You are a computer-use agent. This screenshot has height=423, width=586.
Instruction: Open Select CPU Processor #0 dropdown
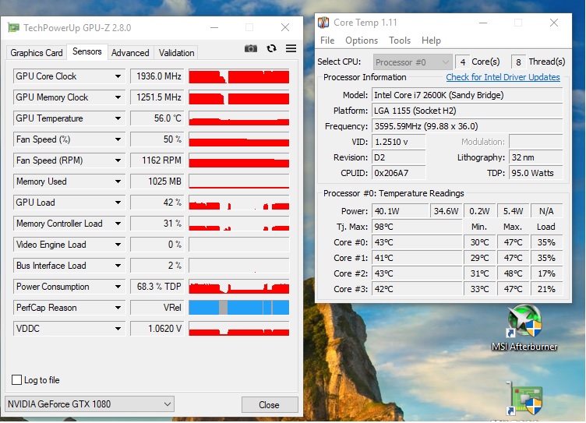(x=412, y=62)
